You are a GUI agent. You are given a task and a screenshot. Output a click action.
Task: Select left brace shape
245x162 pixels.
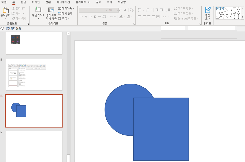234,17
